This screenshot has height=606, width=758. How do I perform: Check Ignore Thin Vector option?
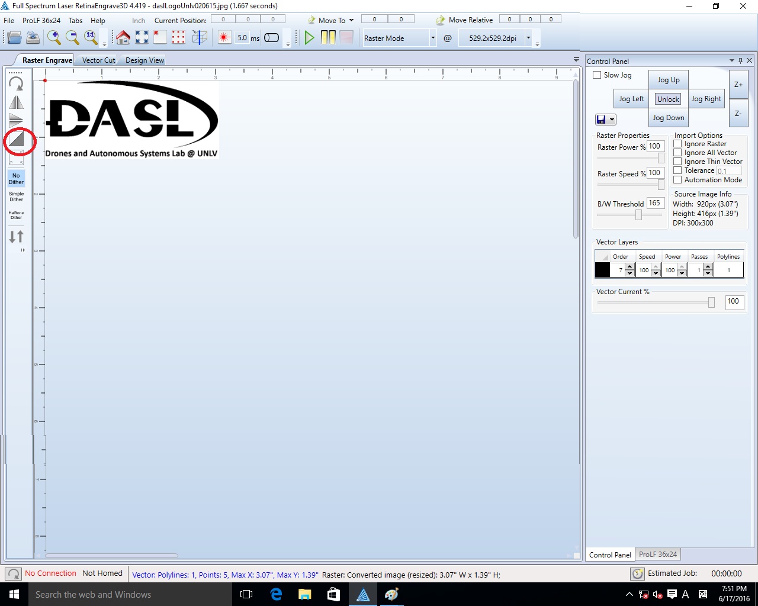tap(677, 162)
